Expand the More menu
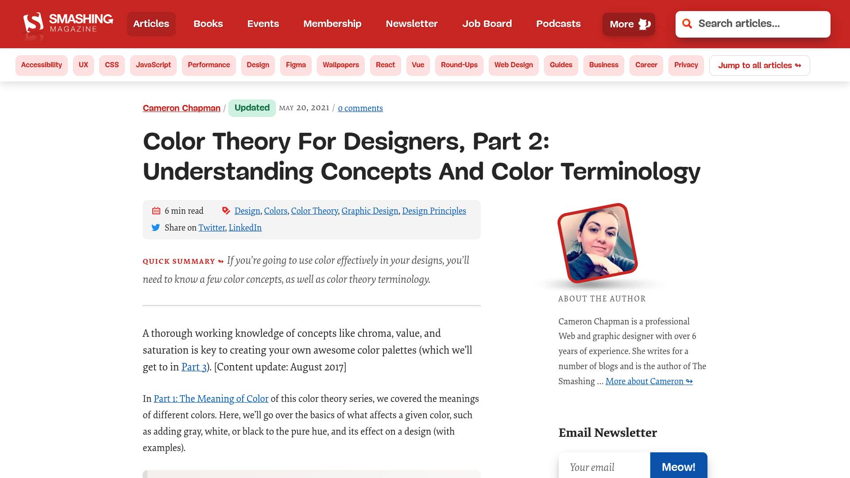 point(622,24)
